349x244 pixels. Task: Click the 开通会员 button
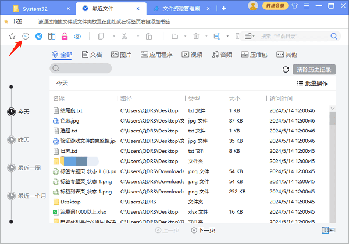click(275, 6)
